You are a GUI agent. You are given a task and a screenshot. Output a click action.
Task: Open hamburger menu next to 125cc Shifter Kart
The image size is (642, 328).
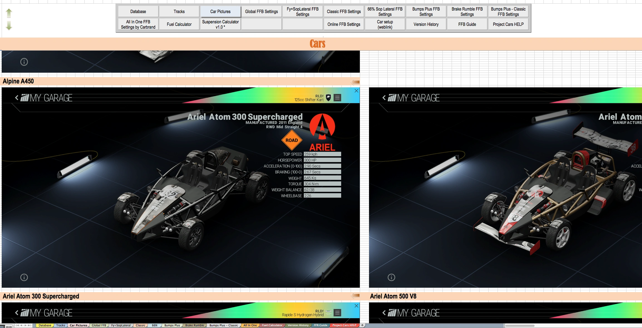coord(337,98)
